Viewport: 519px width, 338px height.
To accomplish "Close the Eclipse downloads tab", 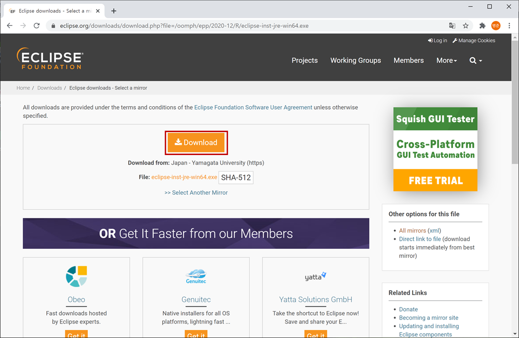I will [98, 11].
